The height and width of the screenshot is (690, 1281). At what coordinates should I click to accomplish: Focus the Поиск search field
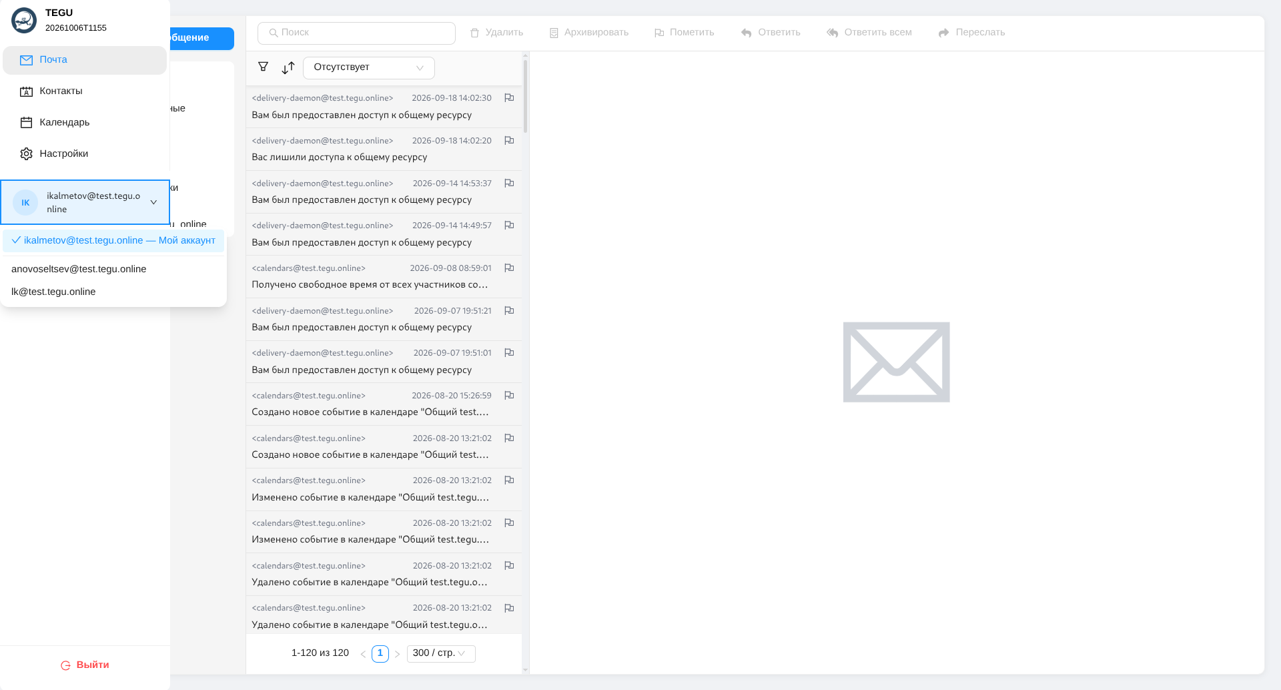click(356, 33)
